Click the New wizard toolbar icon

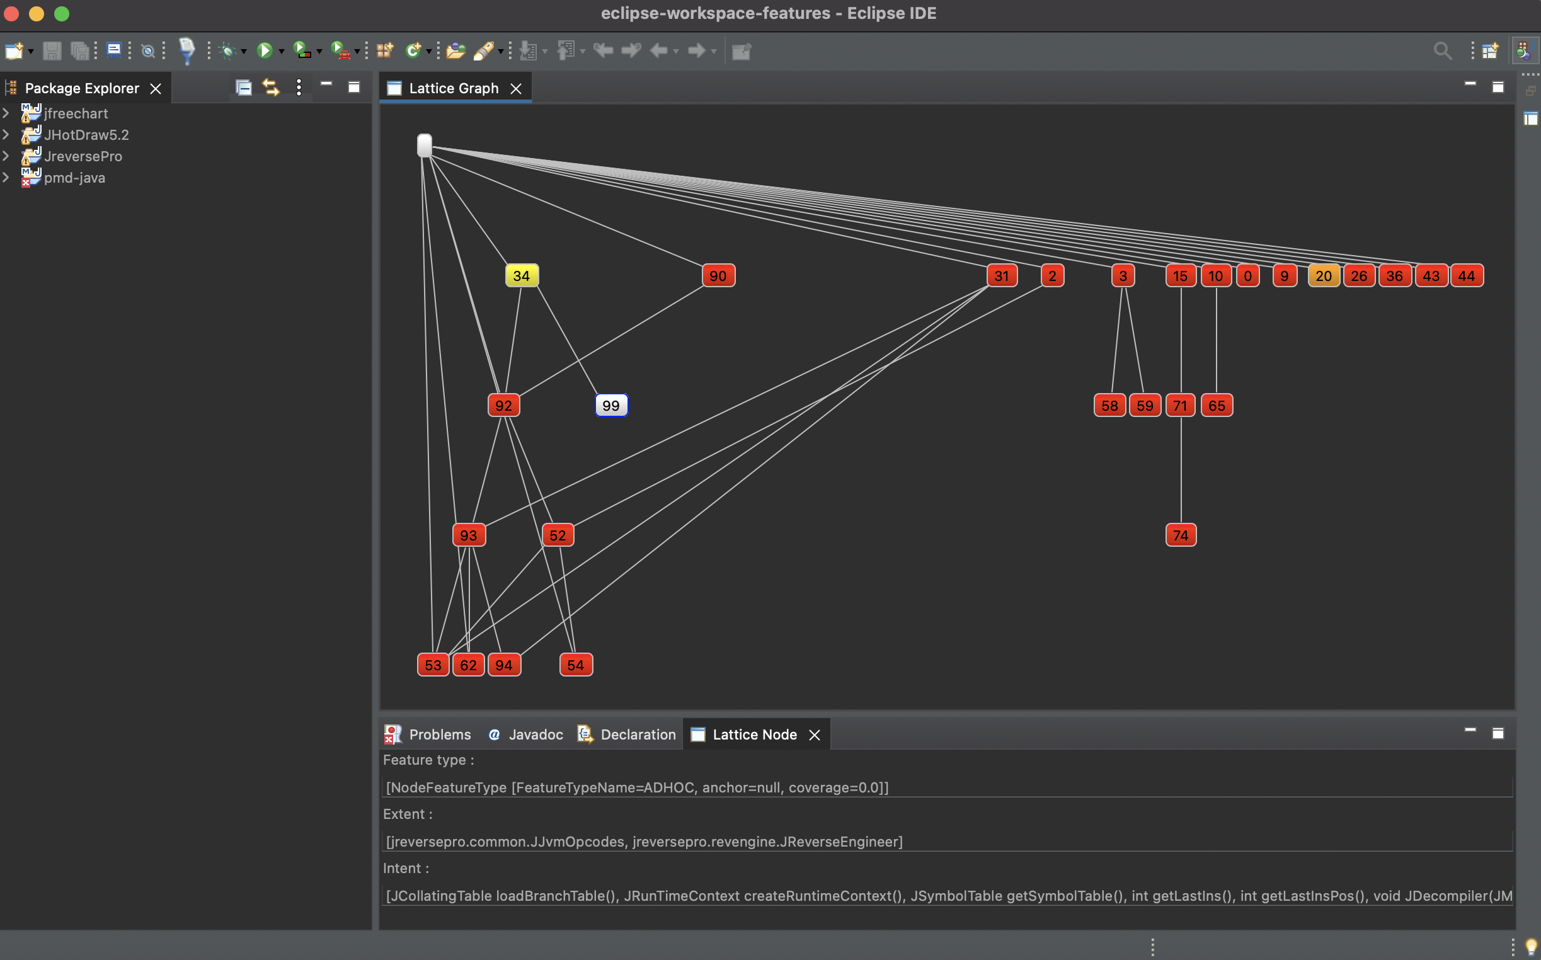click(x=14, y=50)
